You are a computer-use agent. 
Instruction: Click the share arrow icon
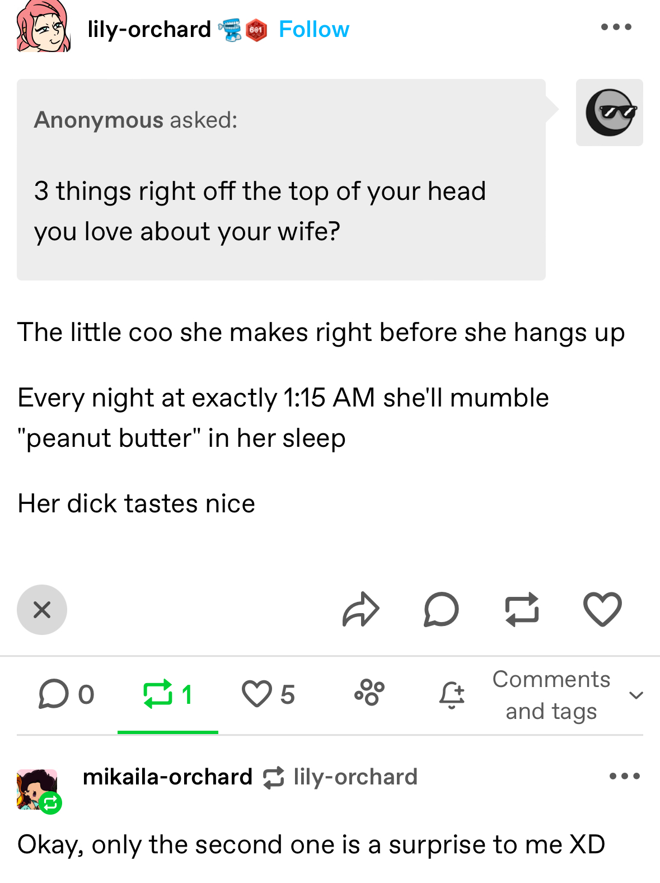[x=361, y=609]
